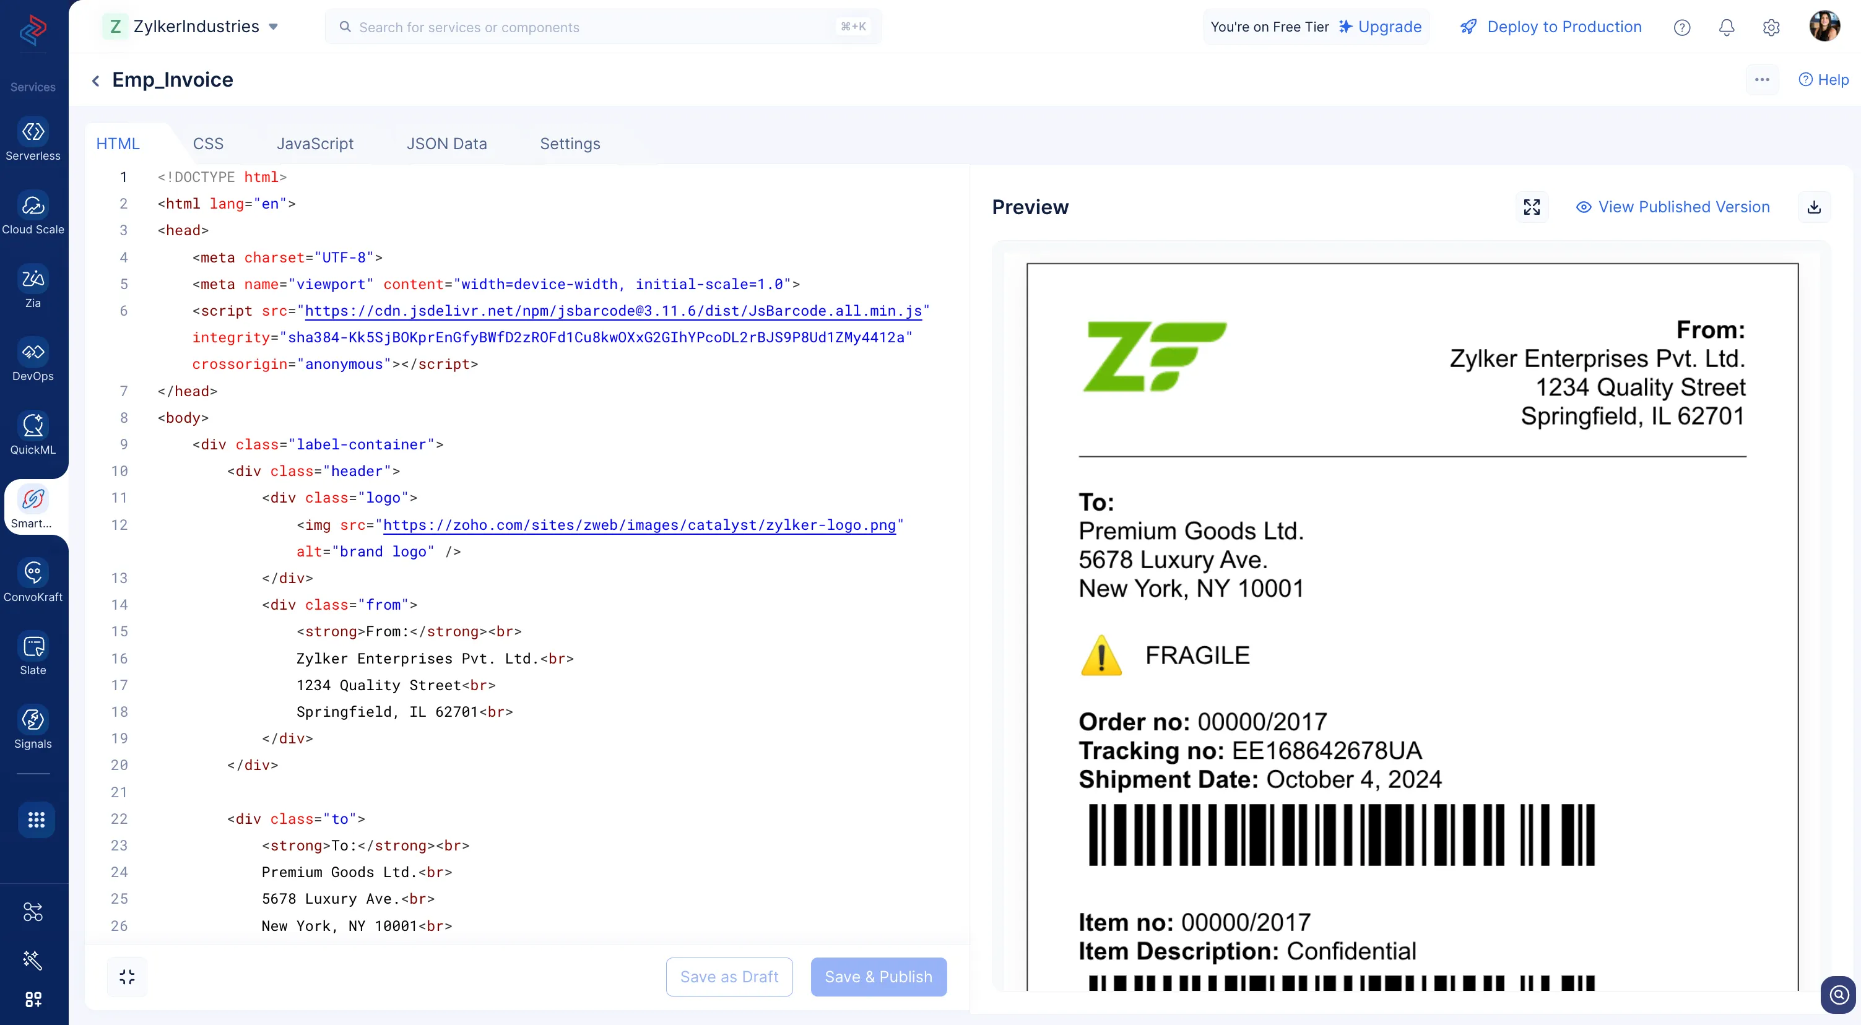Switch to the Settings tab
1861x1025 pixels.
click(x=570, y=144)
